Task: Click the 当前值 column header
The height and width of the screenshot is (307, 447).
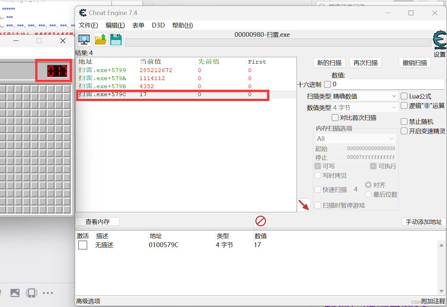Action: coord(166,62)
